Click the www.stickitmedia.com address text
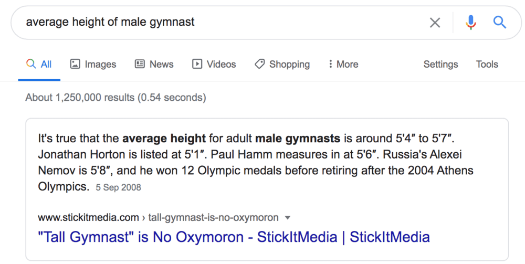The height and width of the screenshot is (264, 525). pos(88,217)
